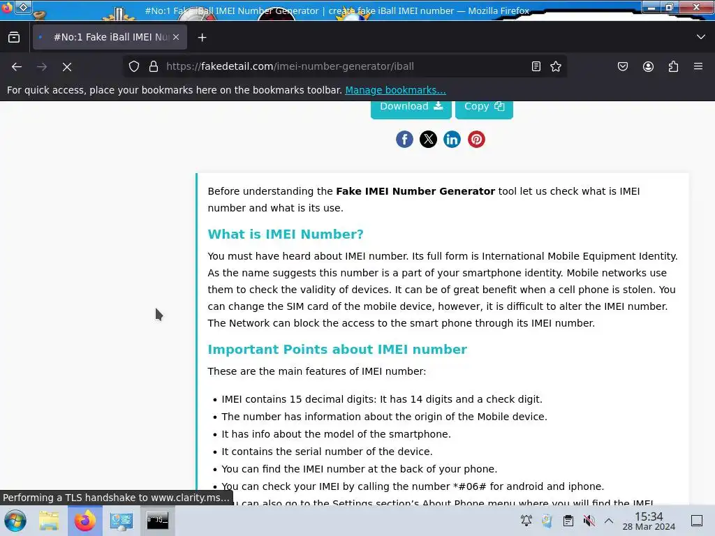The height and width of the screenshot is (536, 715).
Task: Open Firefox account icon
Action: pyautogui.click(x=648, y=66)
